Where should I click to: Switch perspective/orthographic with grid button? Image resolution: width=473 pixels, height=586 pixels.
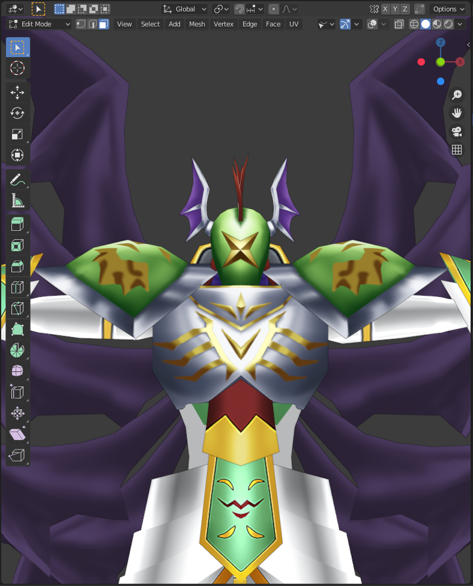pos(457,150)
